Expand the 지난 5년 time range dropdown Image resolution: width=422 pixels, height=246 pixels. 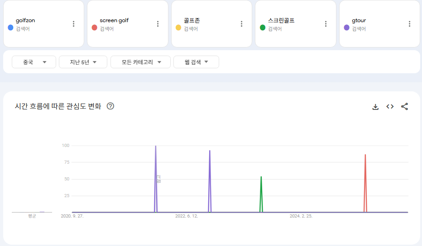click(83, 62)
